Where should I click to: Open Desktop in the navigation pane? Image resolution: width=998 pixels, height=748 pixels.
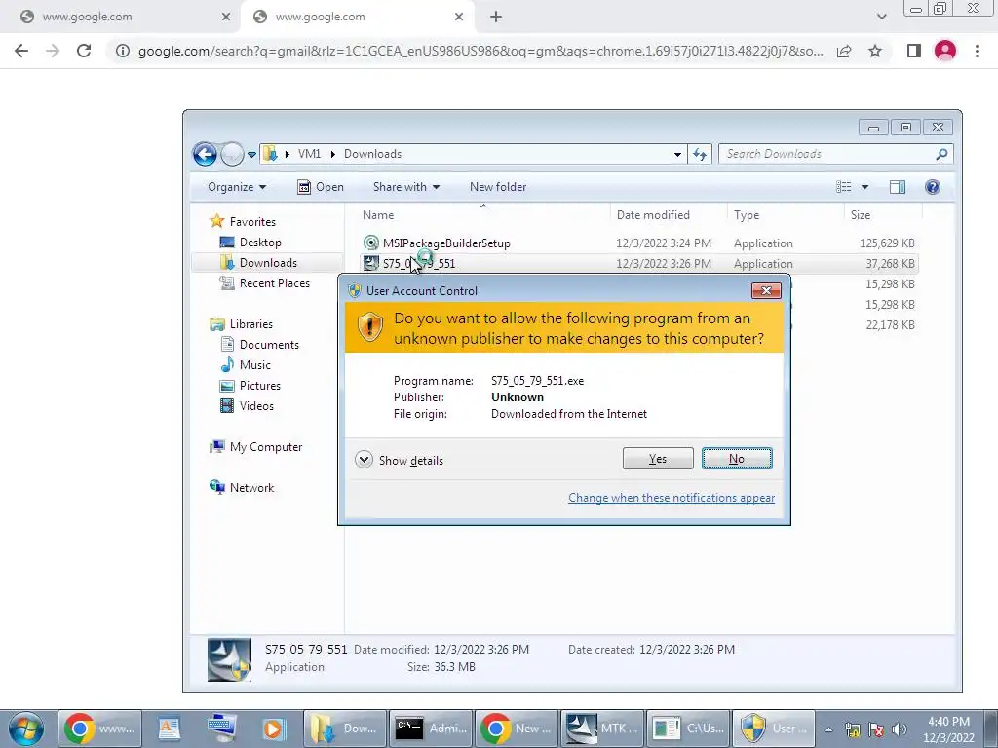259,243
